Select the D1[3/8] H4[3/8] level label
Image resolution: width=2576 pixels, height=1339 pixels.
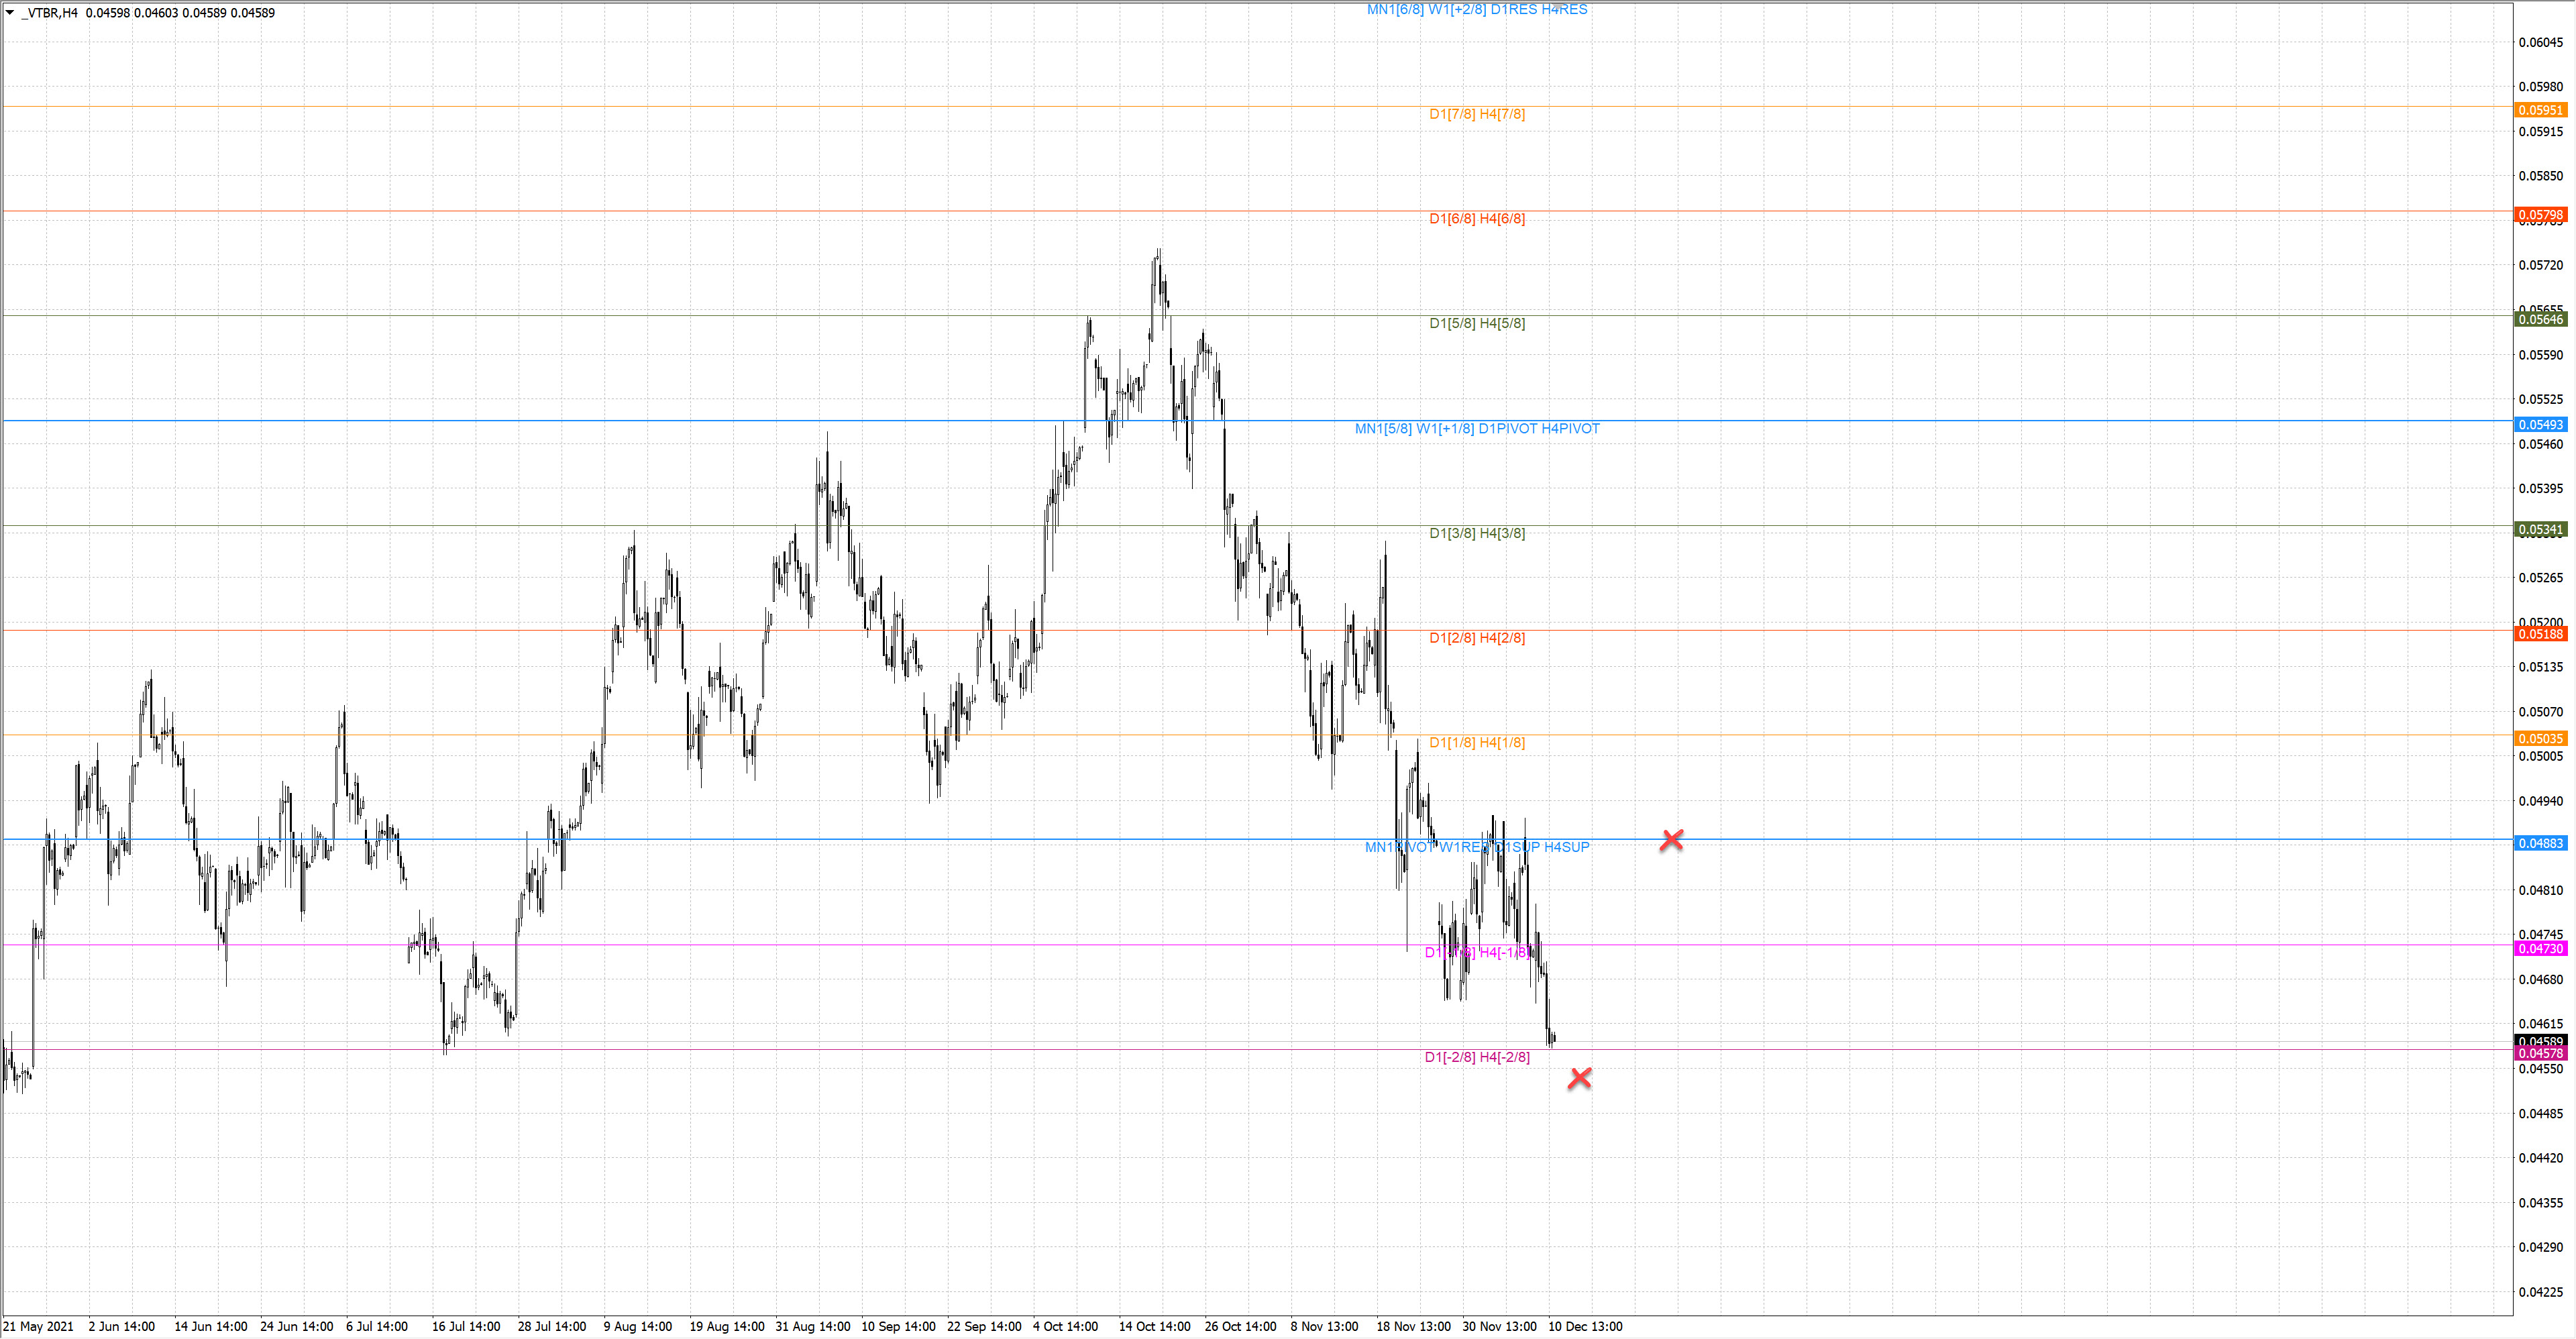pos(1477,533)
